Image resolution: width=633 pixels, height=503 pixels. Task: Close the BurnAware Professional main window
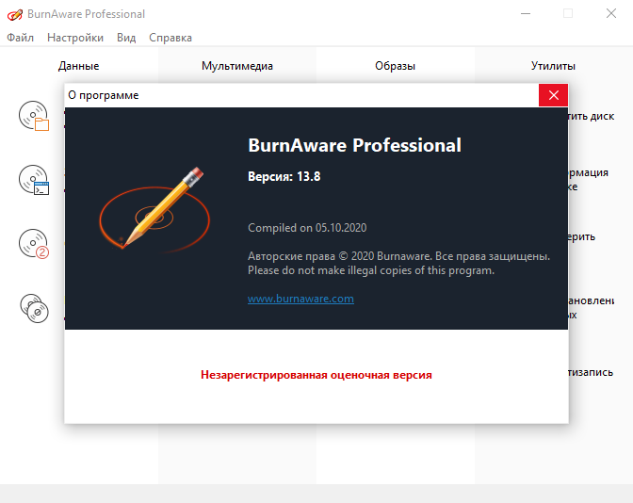point(611,14)
